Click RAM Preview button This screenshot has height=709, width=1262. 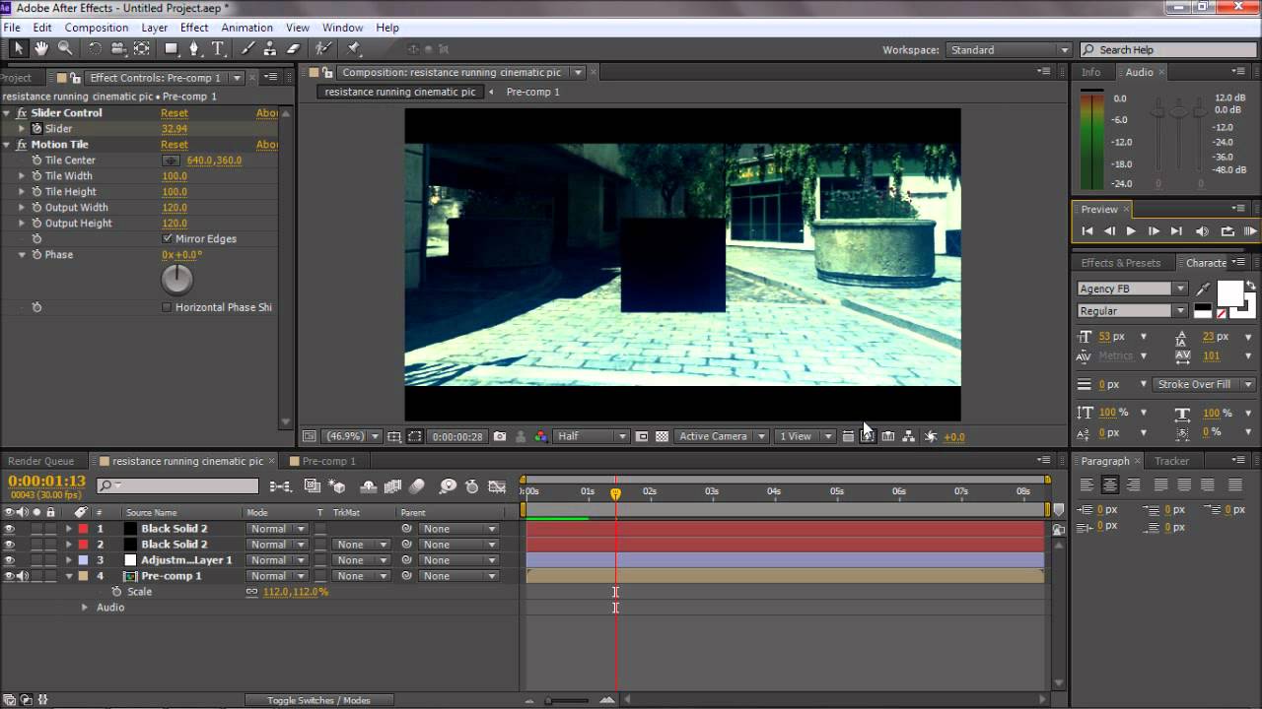click(1250, 231)
